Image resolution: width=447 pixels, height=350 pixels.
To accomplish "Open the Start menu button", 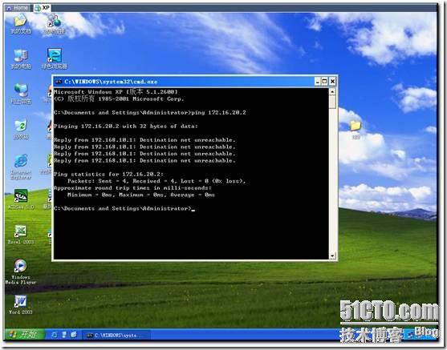I will pos(24,334).
